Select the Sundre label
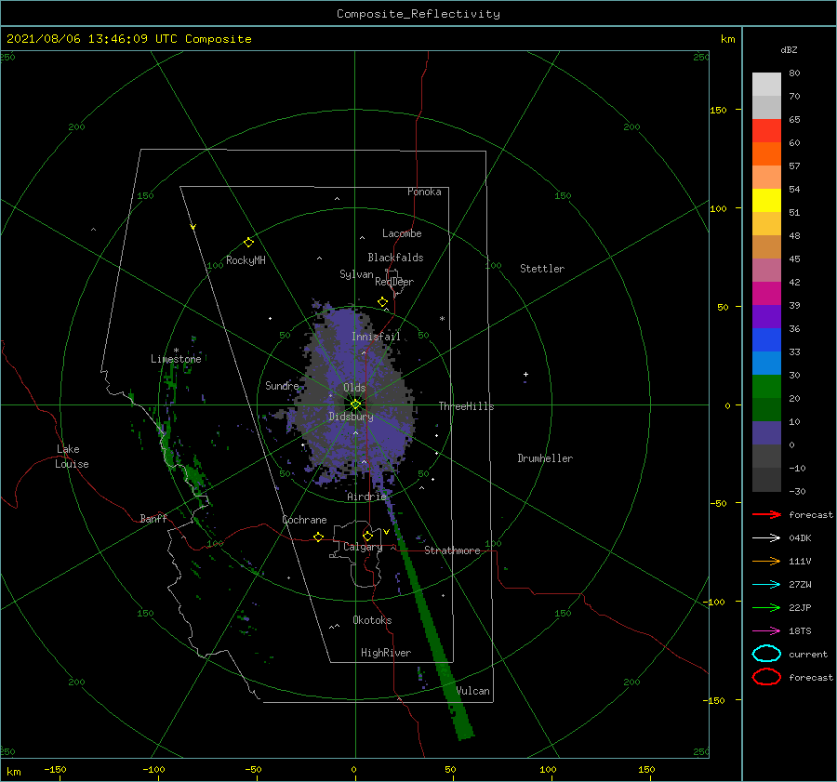Viewport: 837px width, 782px height. pos(282,385)
